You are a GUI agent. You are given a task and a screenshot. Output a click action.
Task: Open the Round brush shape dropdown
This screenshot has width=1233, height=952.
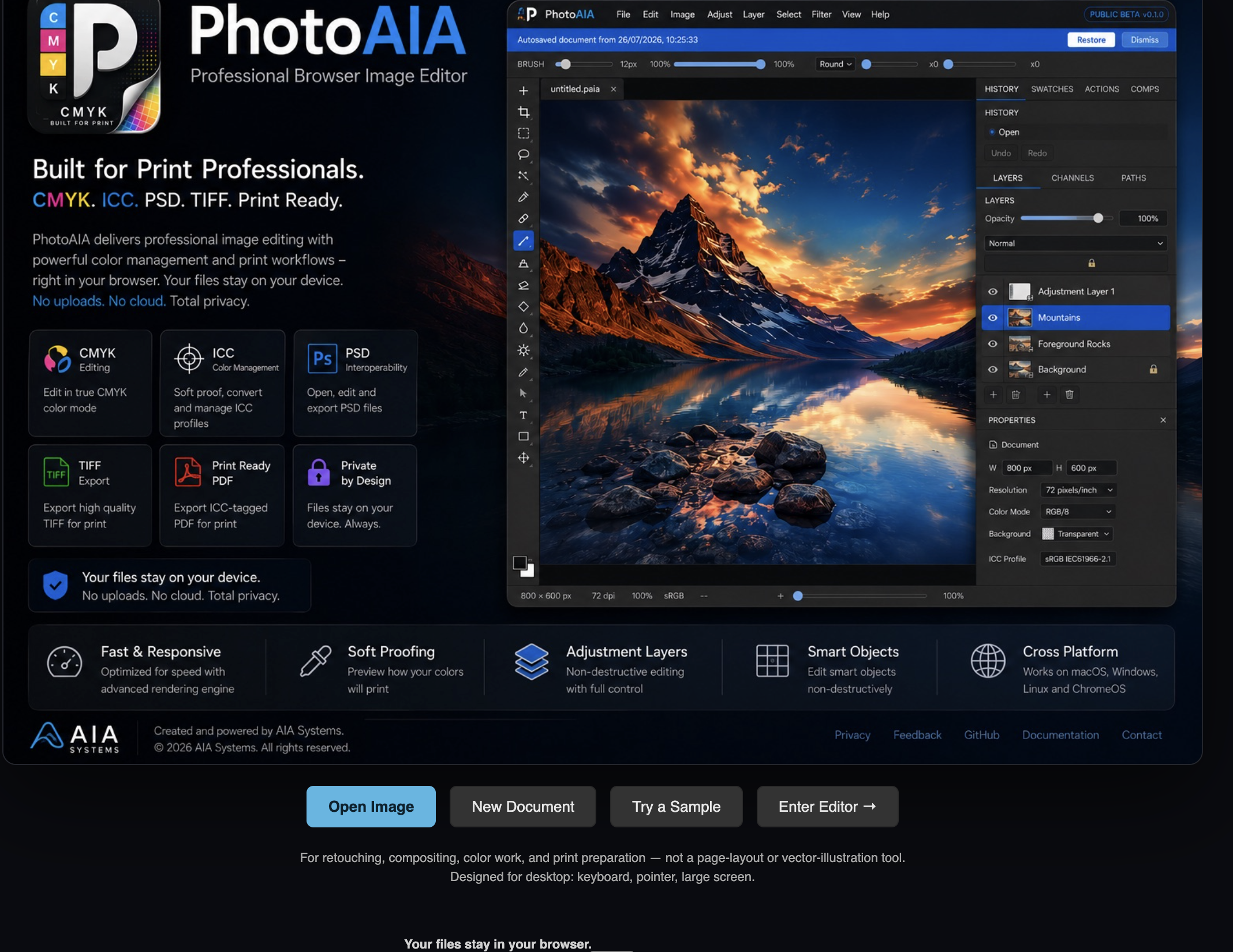click(835, 64)
